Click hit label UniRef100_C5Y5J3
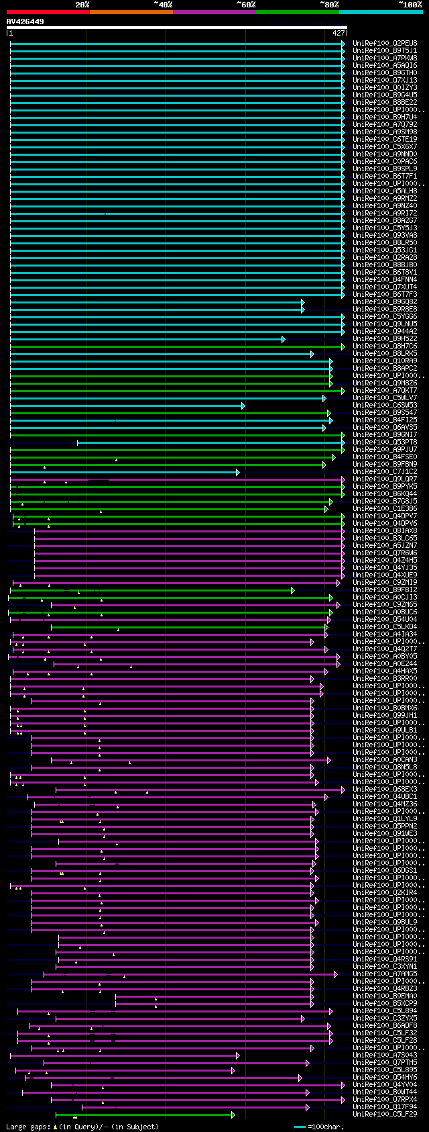Screen dimensions: 429x1132 click(385, 228)
